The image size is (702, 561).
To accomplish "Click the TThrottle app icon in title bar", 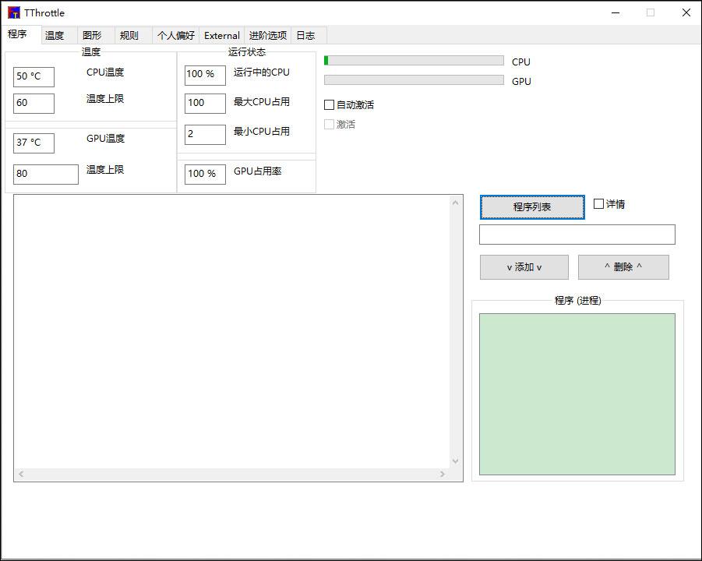I will click(14, 12).
